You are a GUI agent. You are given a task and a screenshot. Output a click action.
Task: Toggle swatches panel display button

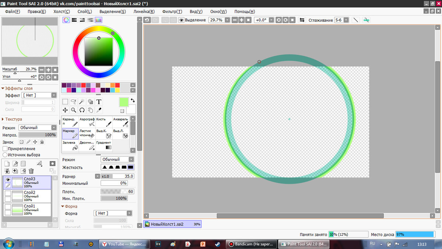pyautogui.click(x=98, y=20)
